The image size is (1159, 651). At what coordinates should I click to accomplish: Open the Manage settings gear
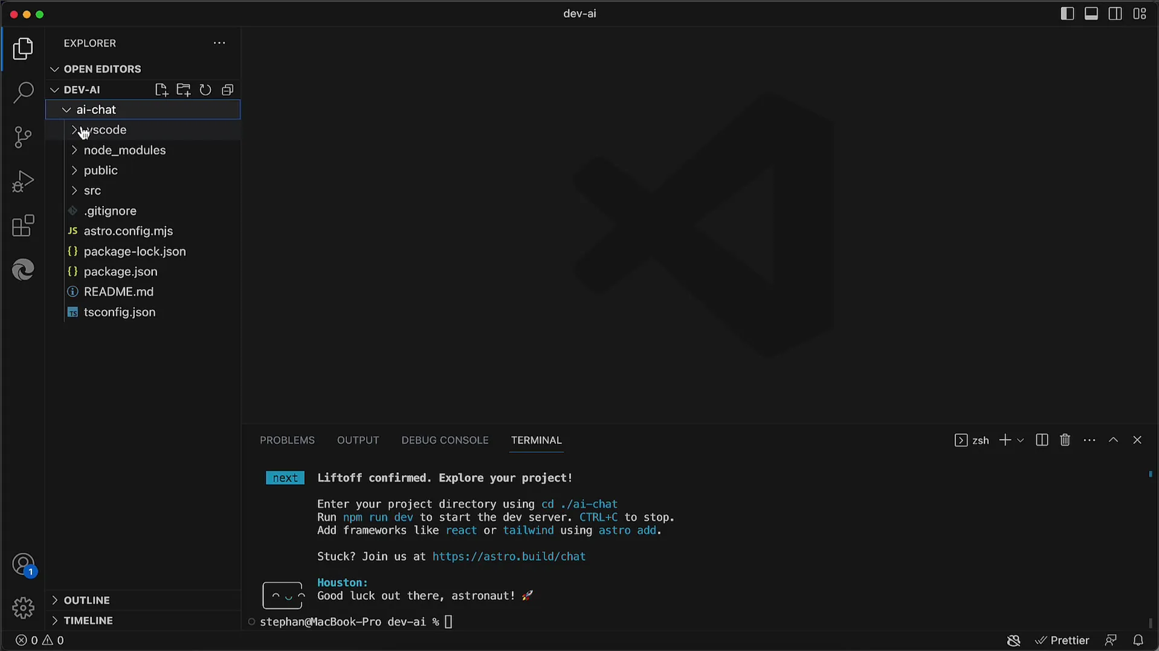pos(23,608)
